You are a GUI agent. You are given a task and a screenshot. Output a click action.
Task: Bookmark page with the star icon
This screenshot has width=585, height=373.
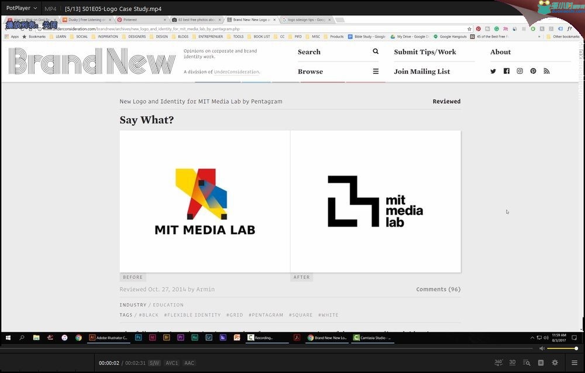click(469, 29)
